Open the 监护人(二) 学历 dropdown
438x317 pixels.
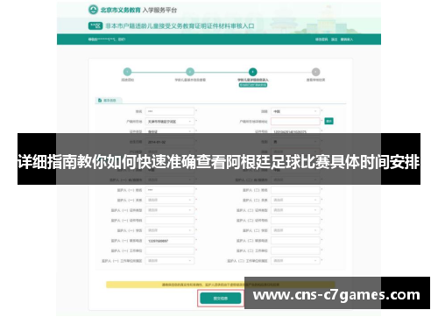click(295, 230)
